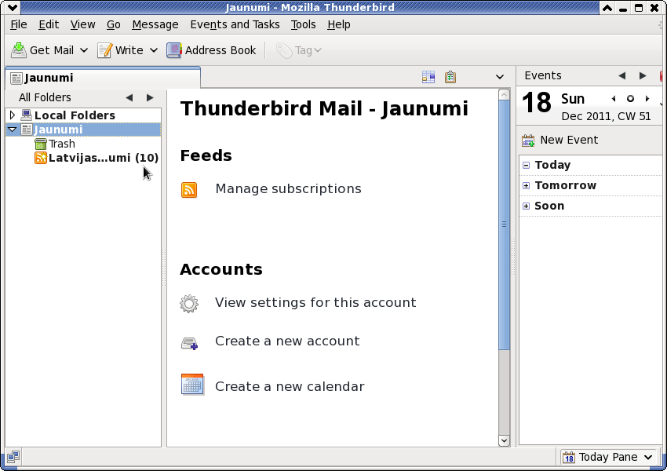Open the View menu
The height and width of the screenshot is (471, 667).
[x=82, y=24]
